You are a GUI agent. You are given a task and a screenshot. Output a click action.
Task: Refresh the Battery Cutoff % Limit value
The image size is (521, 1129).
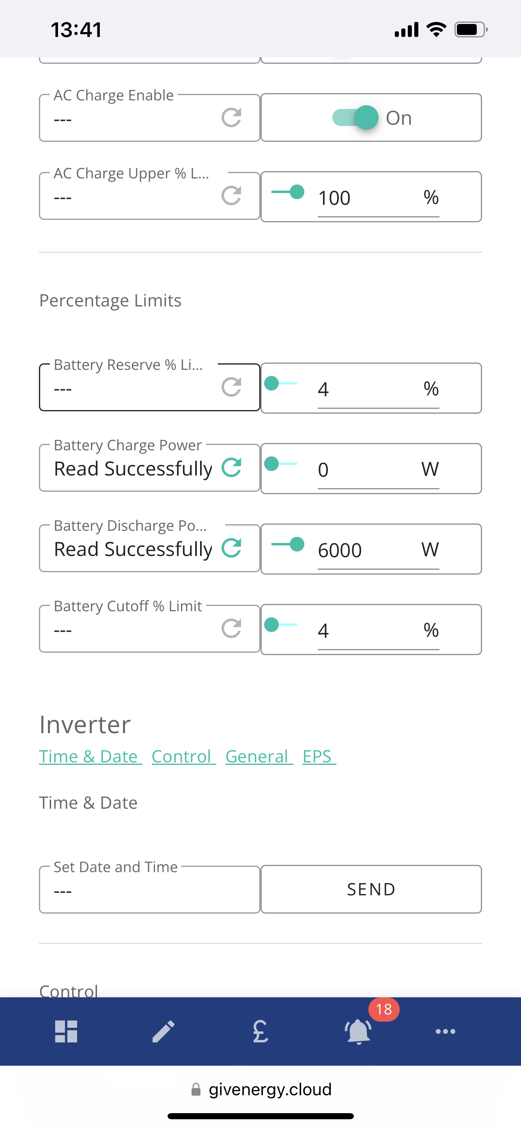click(231, 628)
